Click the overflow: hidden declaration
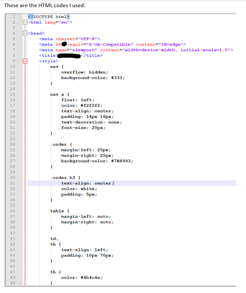Viewport: 246px width, 293px height. pyautogui.click(x=85, y=72)
